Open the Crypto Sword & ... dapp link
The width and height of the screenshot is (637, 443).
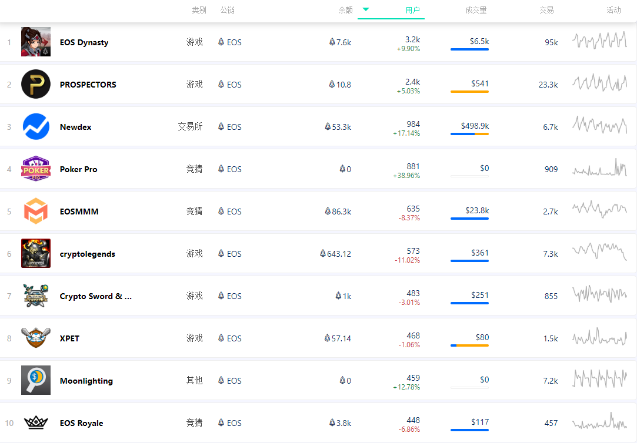(x=96, y=296)
